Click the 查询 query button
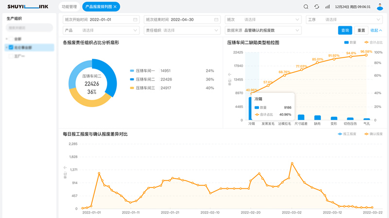 coord(345,30)
